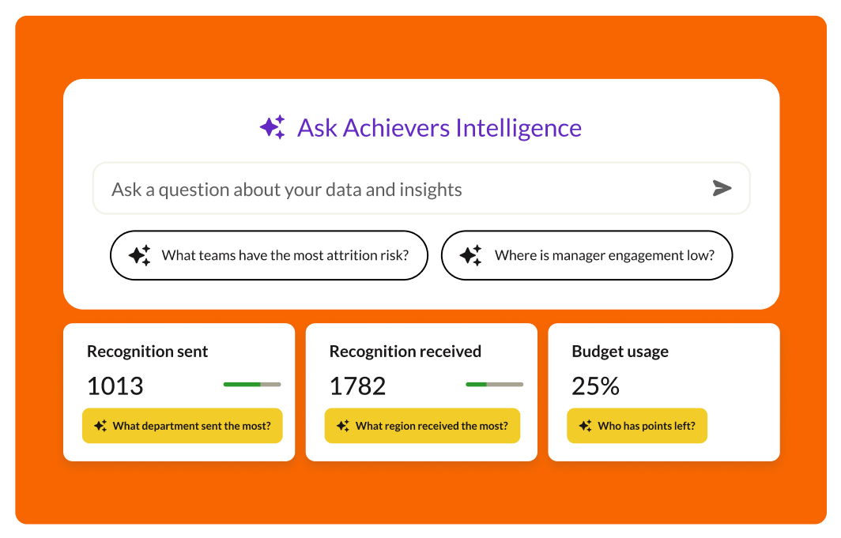841x538 pixels.
Task: Click the sparkle icon on the manager engagement pill
Action: [473, 254]
